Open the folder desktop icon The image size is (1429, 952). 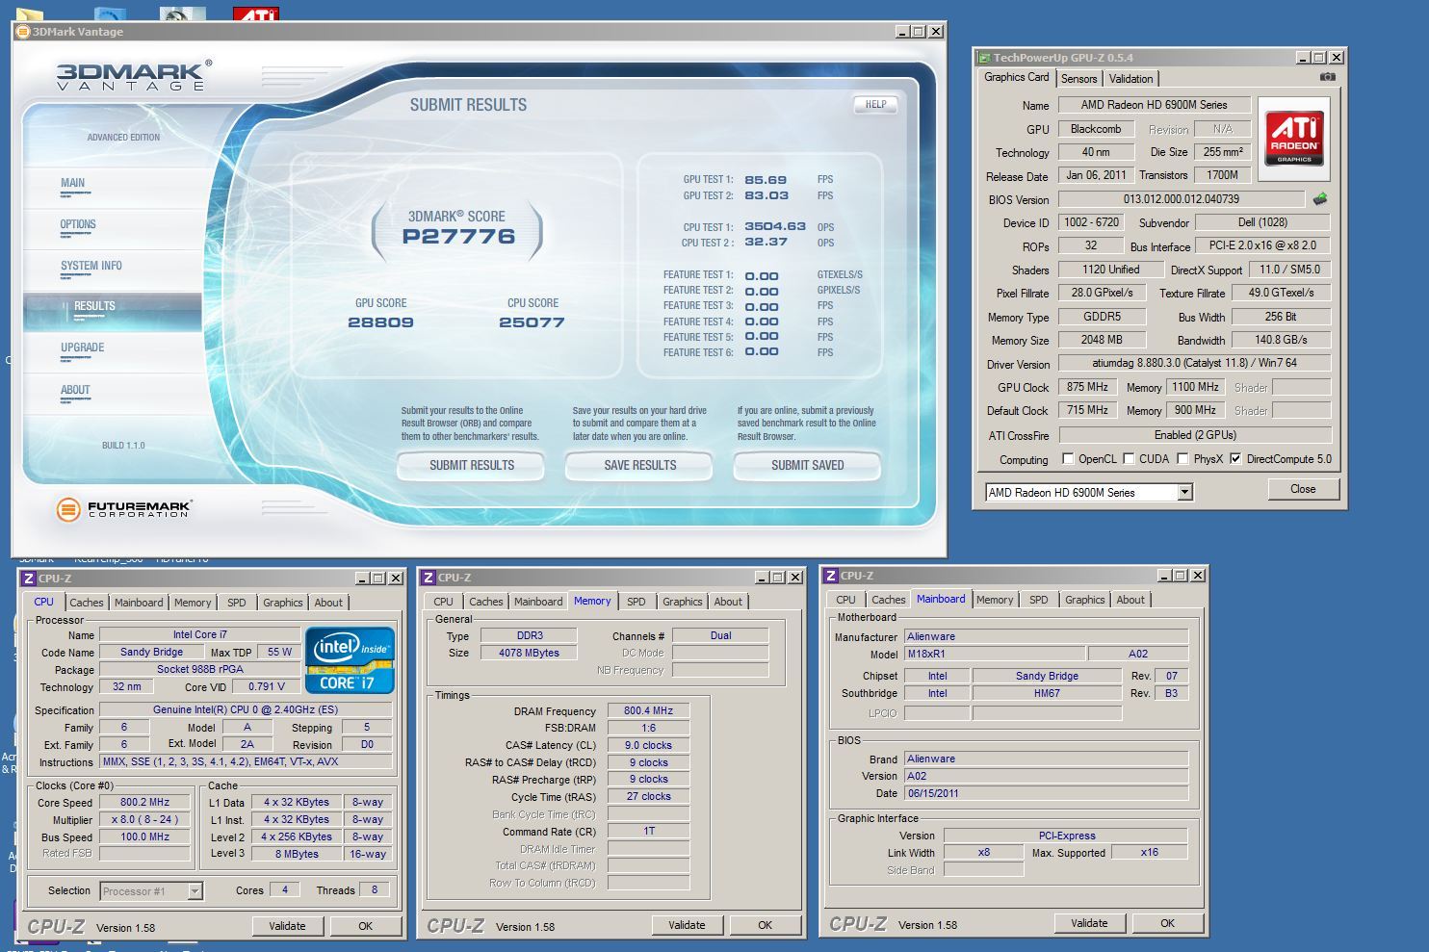tap(30, 15)
